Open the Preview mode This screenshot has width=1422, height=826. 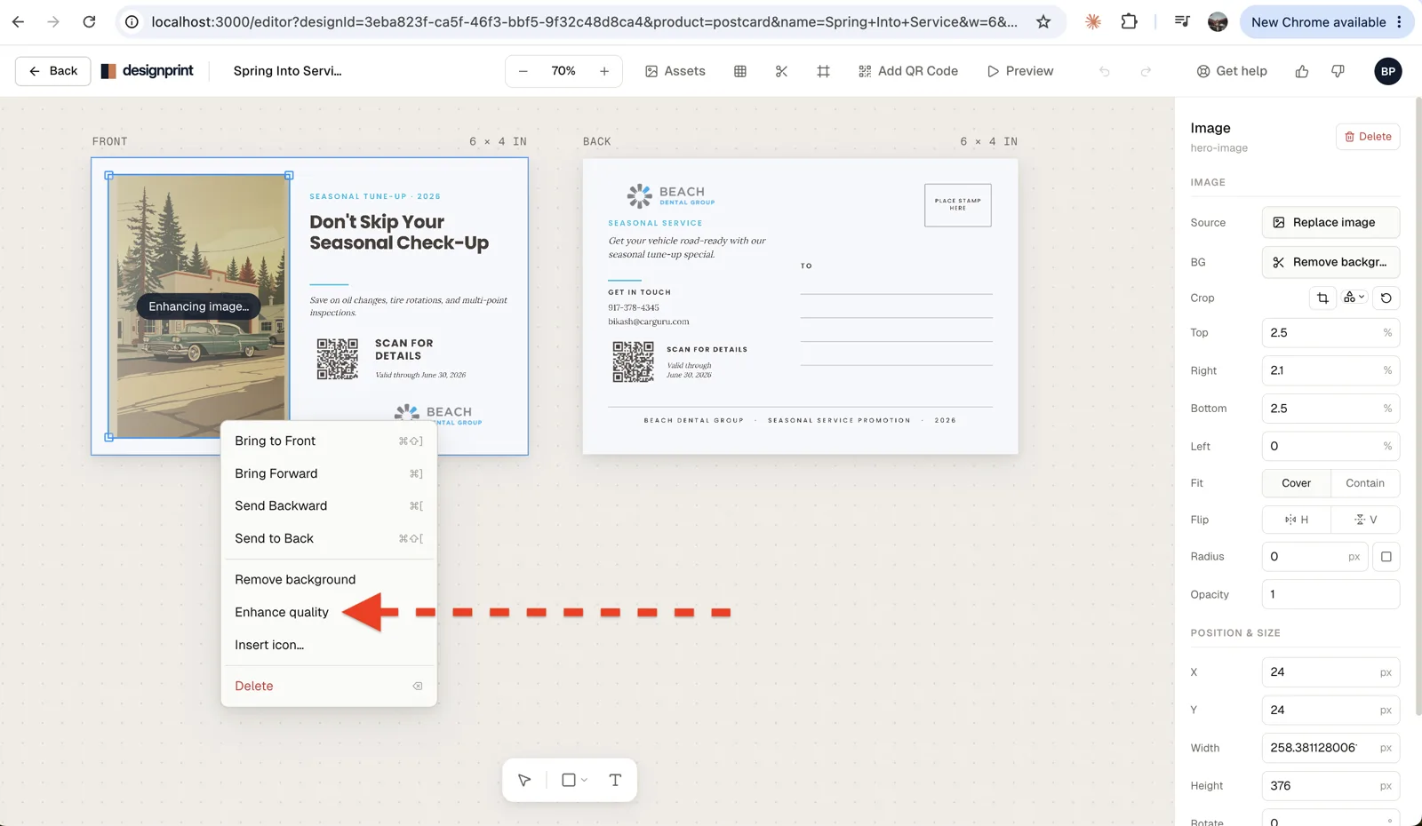pos(1020,71)
